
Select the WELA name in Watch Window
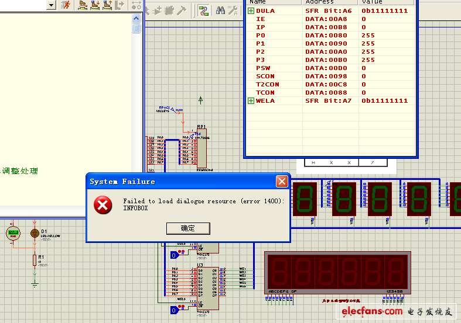pos(265,101)
